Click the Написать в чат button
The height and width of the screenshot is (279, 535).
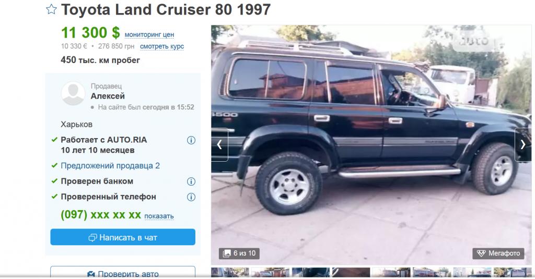click(123, 237)
